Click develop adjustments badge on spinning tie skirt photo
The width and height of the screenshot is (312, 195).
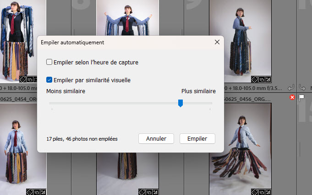[268, 192]
